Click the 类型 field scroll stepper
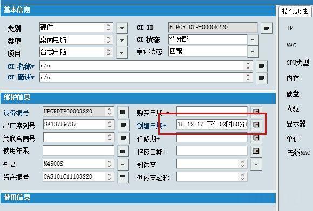 click(108, 40)
